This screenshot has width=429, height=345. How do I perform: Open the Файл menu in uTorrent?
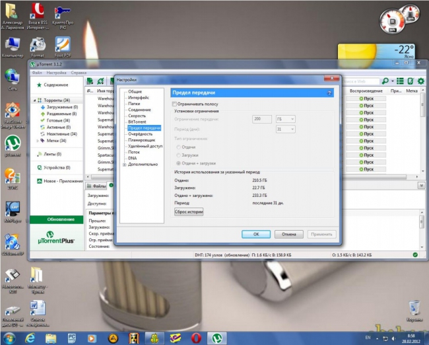pyautogui.click(x=37, y=73)
